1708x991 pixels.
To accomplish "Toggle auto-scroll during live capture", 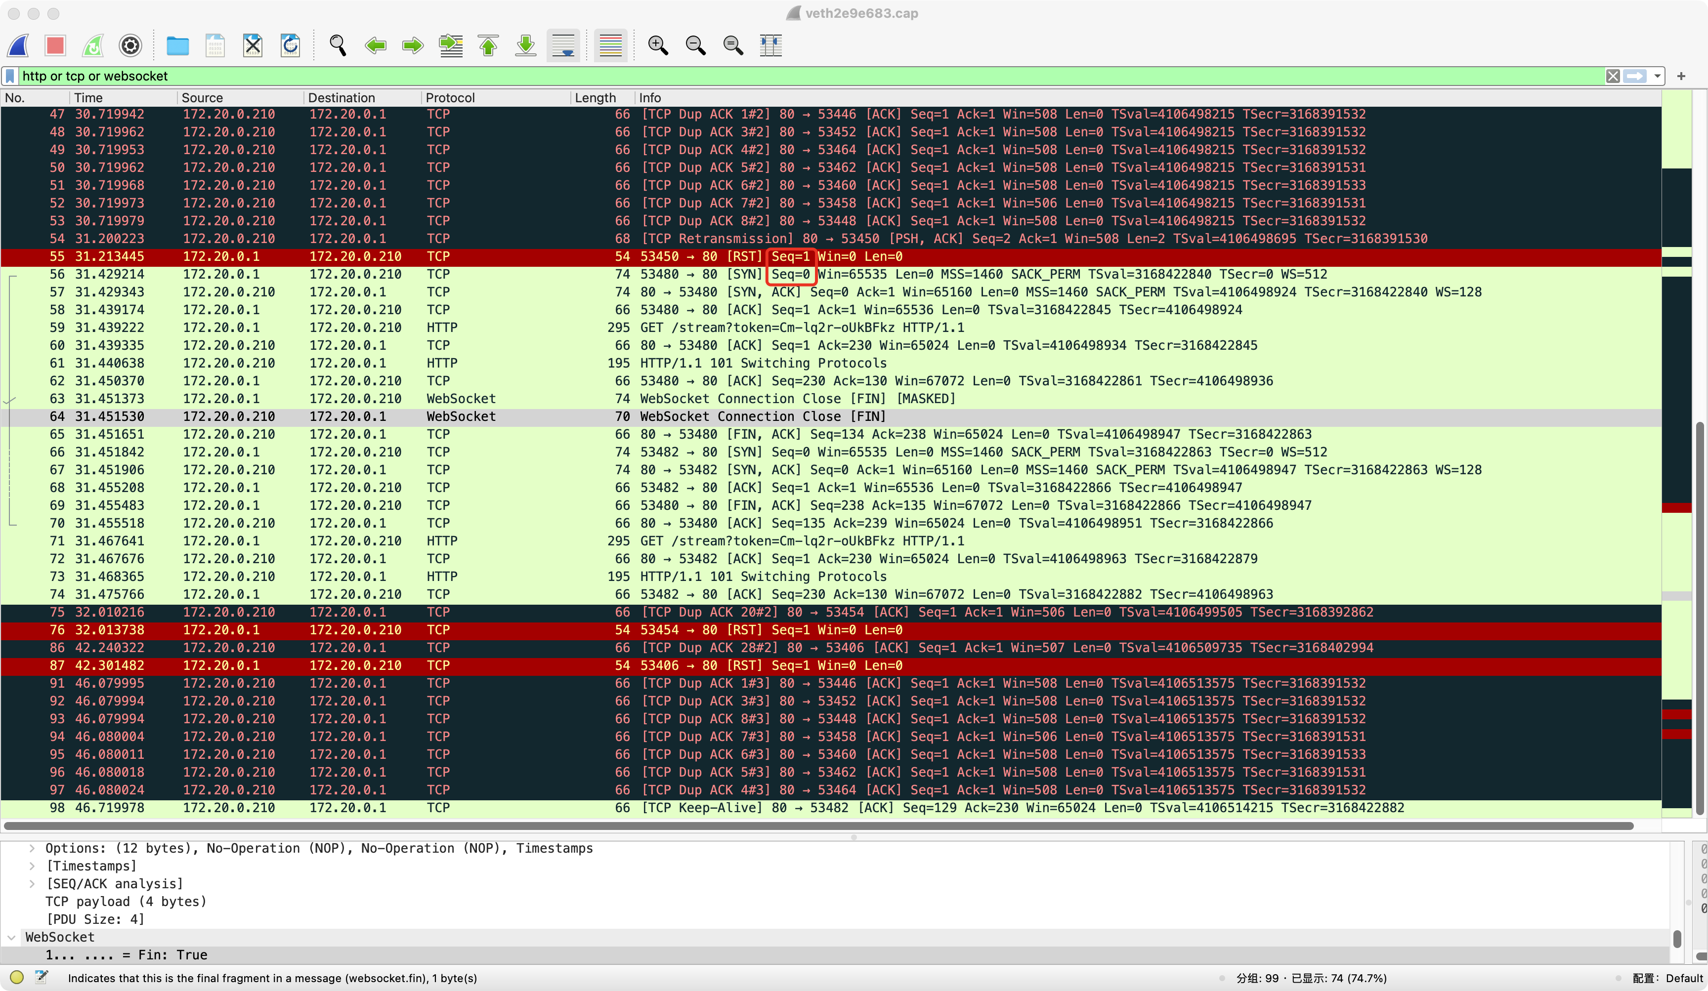I will pyautogui.click(x=563, y=45).
